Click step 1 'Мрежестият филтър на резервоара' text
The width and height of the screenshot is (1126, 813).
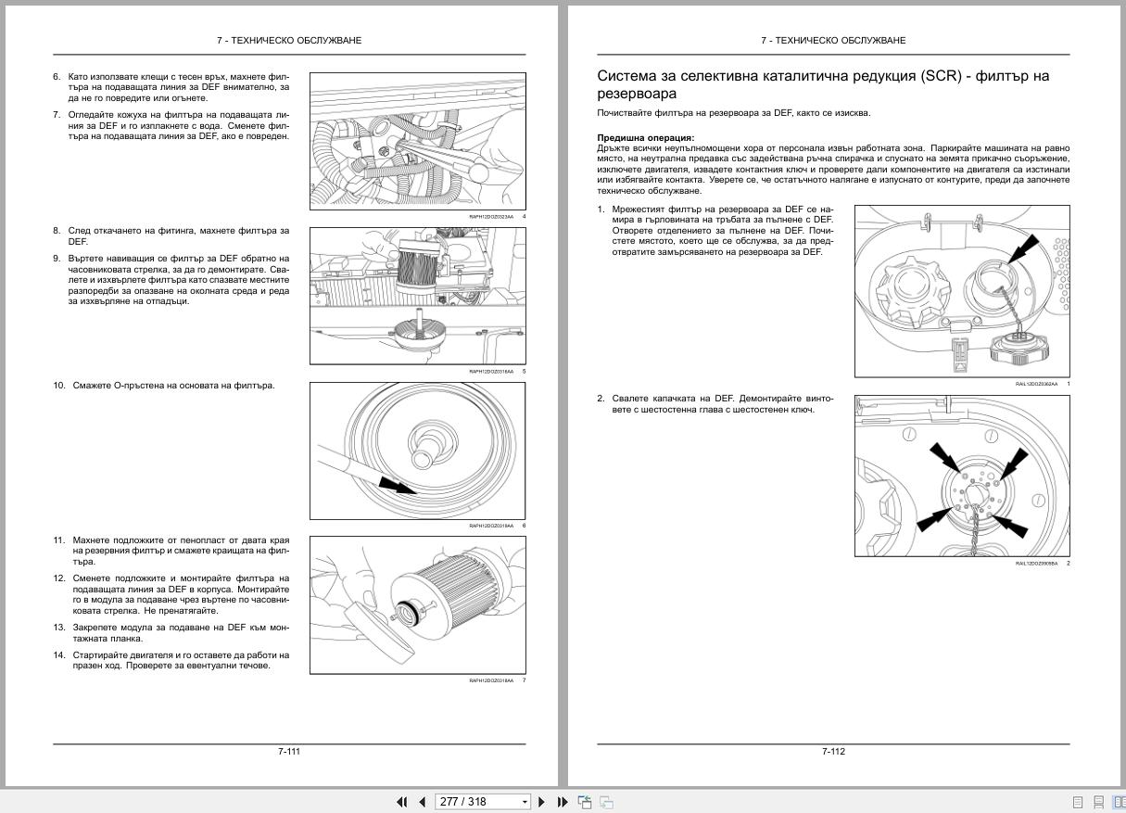click(x=723, y=230)
